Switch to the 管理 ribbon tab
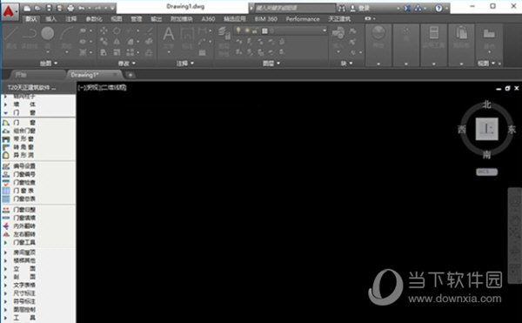 [137, 19]
